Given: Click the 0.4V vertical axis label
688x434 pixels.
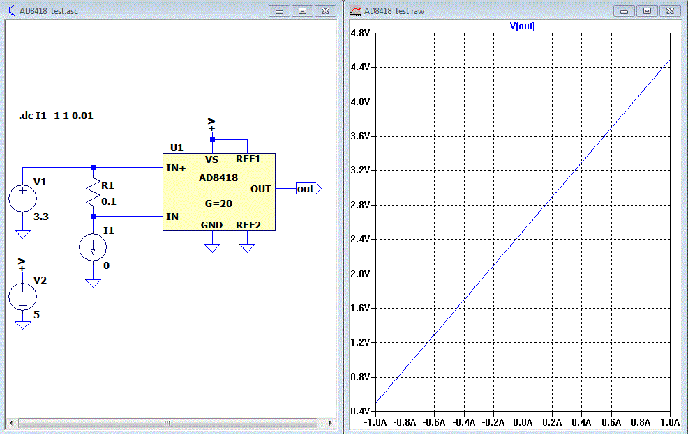Looking at the screenshot, I should 360,411.
